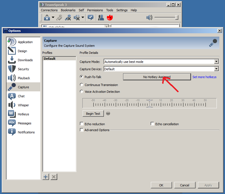Click the set away status icon in TeamSpeak
The height and width of the screenshot is (194, 225).
pyautogui.click(x=91, y=17)
